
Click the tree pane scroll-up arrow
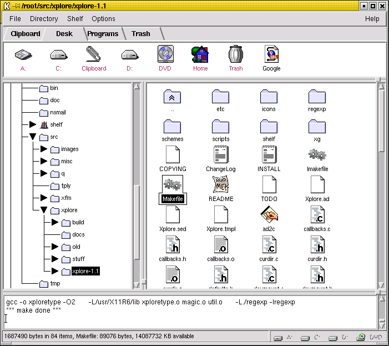pyautogui.click(x=137, y=87)
